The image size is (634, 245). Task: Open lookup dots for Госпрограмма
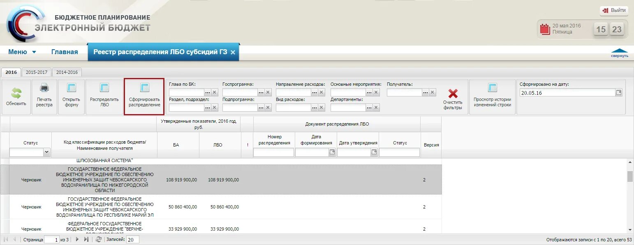(x=261, y=92)
